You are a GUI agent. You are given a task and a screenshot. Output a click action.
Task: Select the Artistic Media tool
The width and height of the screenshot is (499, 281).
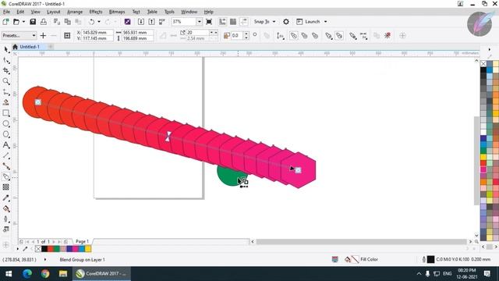pos(6,102)
